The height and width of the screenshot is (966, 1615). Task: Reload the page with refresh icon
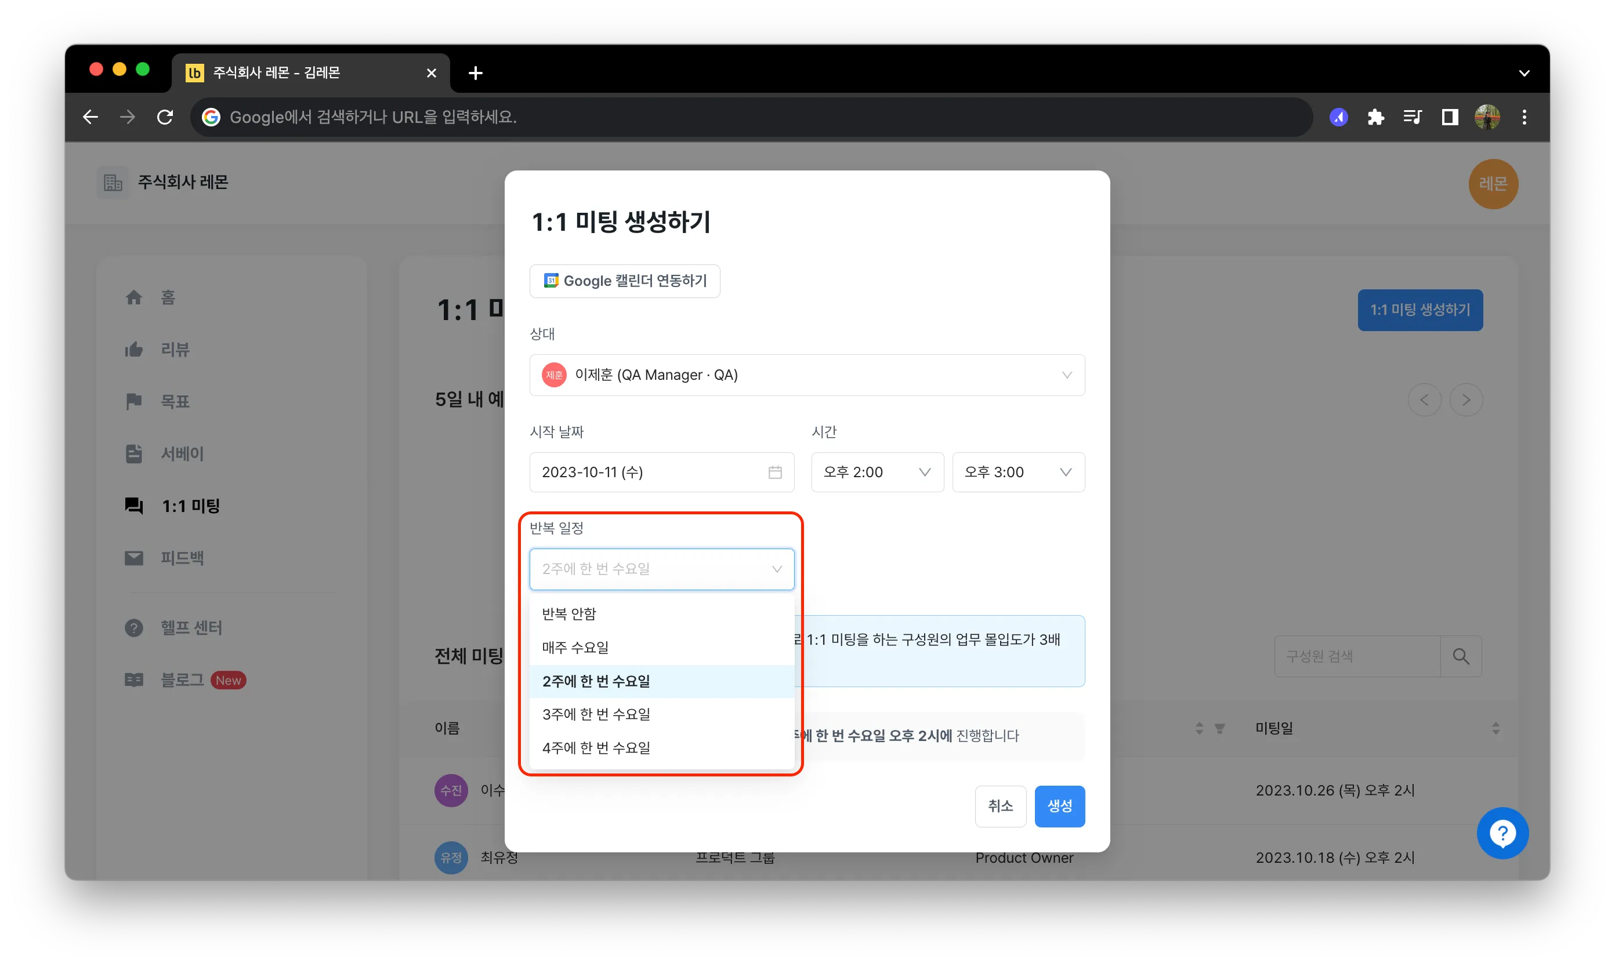(165, 117)
